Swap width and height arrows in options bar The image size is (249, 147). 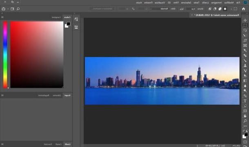click(x=133, y=9)
